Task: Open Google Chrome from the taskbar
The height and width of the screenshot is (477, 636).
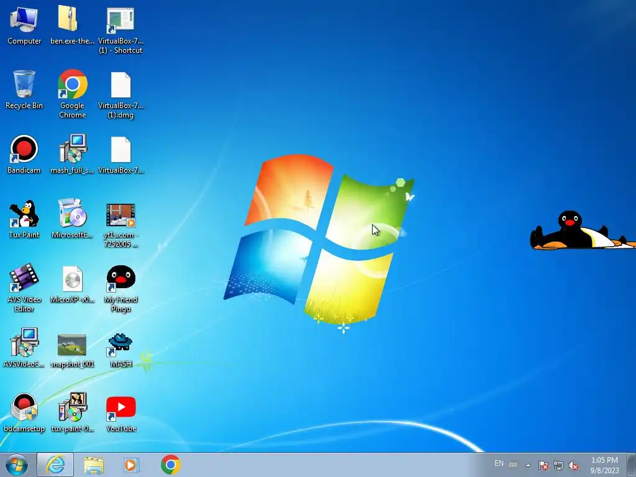Action: tap(170, 465)
